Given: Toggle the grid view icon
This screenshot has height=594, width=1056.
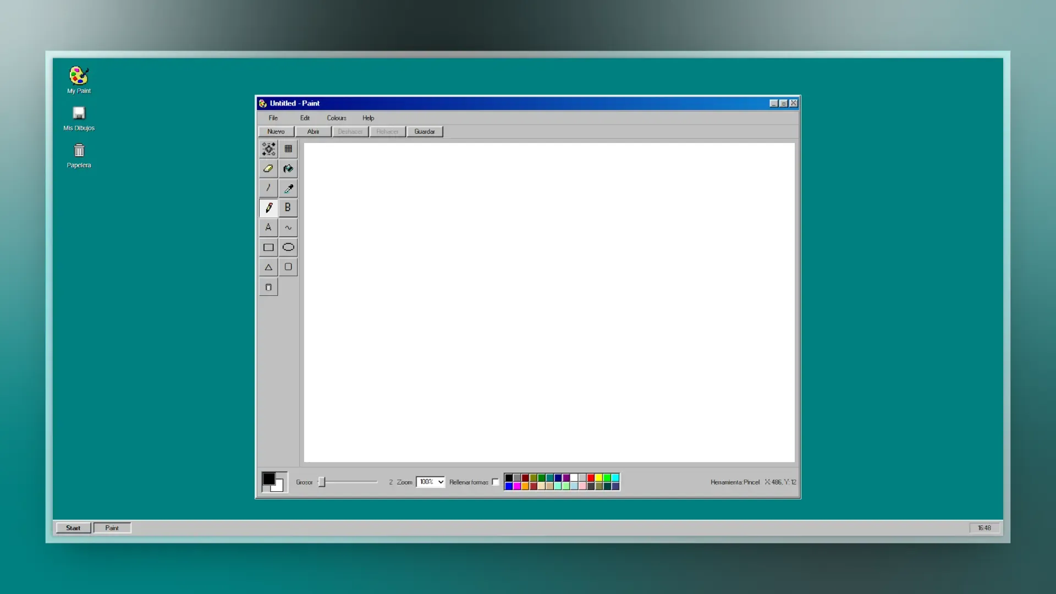Looking at the screenshot, I should pyautogui.click(x=288, y=148).
